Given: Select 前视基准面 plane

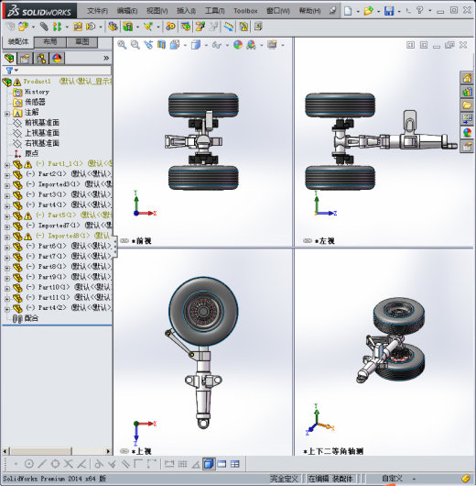Looking at the screenshot, I should 42,123.
